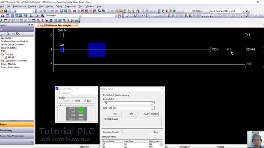Click the blue Help question-mark icon
The image size is (264, 148).
tap(14, 11)
